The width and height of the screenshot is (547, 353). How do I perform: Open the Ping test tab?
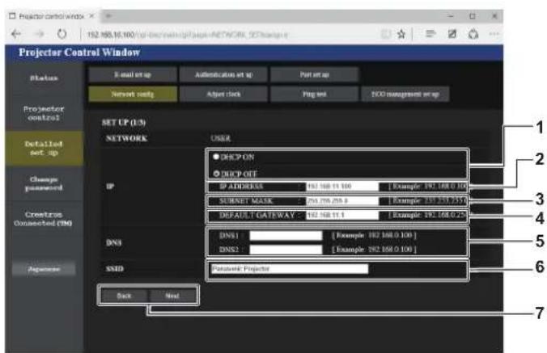314,94
